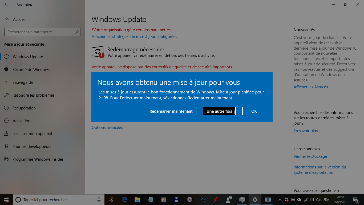Click the restart-required refresh icon with red alert
Screen dimensions: 364x205
98,52
